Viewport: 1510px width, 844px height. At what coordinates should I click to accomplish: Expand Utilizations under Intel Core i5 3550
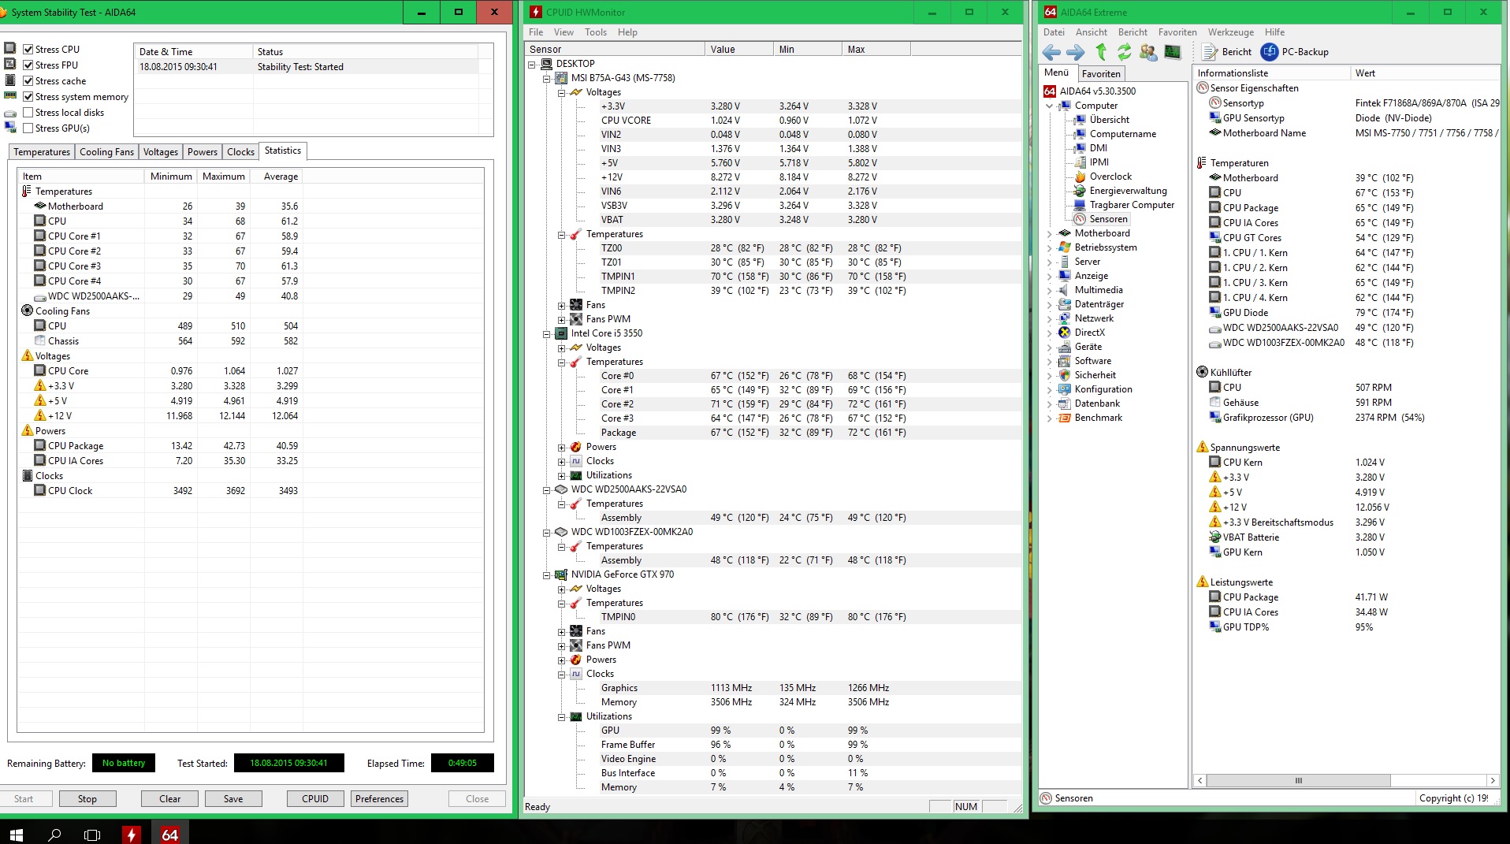click(562, 475)
